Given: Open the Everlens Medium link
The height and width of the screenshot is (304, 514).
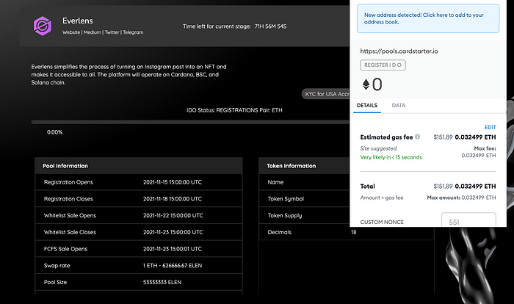Looking at the screenshot, I should pyautogui.click(x=92, y=32).
